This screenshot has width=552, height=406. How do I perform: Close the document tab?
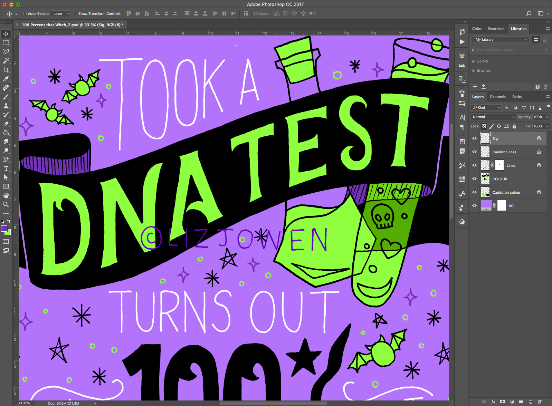17,25
